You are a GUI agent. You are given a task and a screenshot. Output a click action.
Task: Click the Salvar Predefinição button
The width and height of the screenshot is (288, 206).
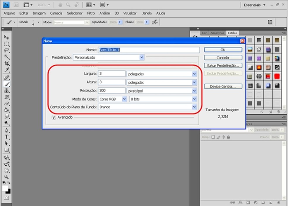(223, 66)
